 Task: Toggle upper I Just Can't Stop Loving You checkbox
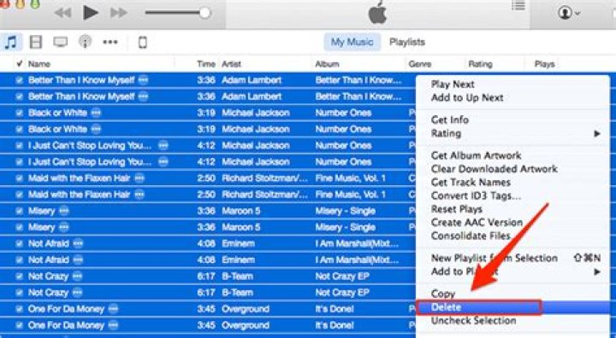pos(19,146)
